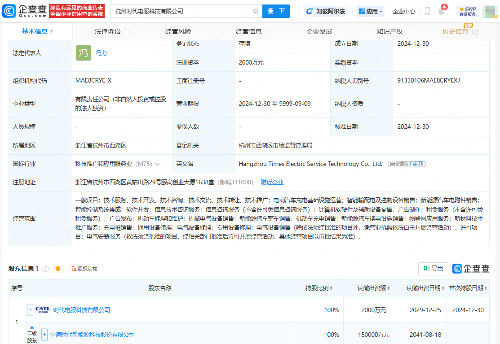The width and height of the screenshot is (500, 344).
Task: Switch to 企业发展 tab
Action: pyautogui.click(x=319, y=31)
